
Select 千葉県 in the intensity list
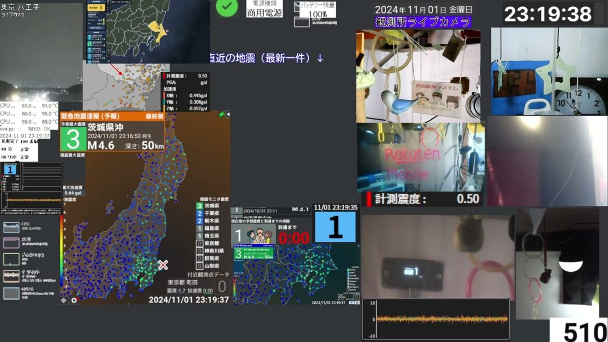[210, 213]
